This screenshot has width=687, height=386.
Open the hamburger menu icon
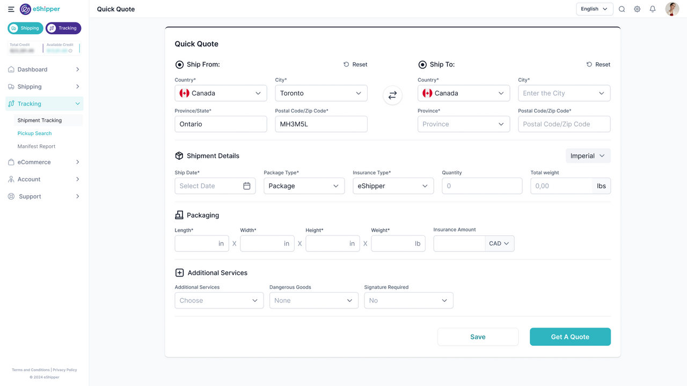(x=11, y=9)
